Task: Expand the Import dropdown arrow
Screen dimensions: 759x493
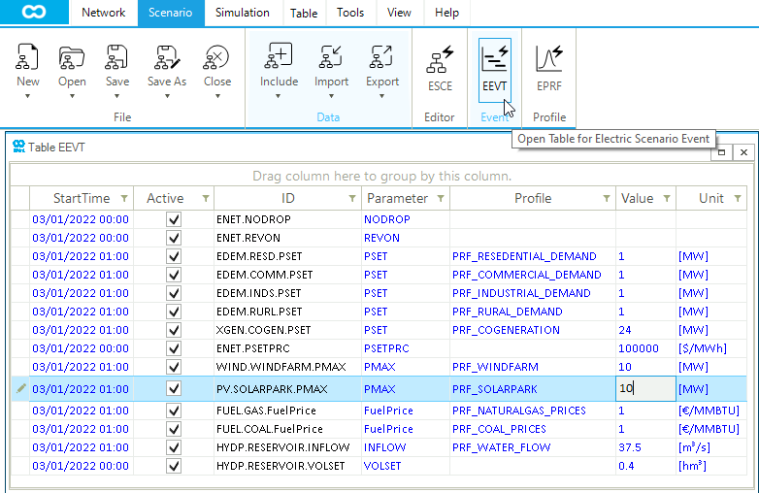Action: pyautogui.click(x=332, y=96)
